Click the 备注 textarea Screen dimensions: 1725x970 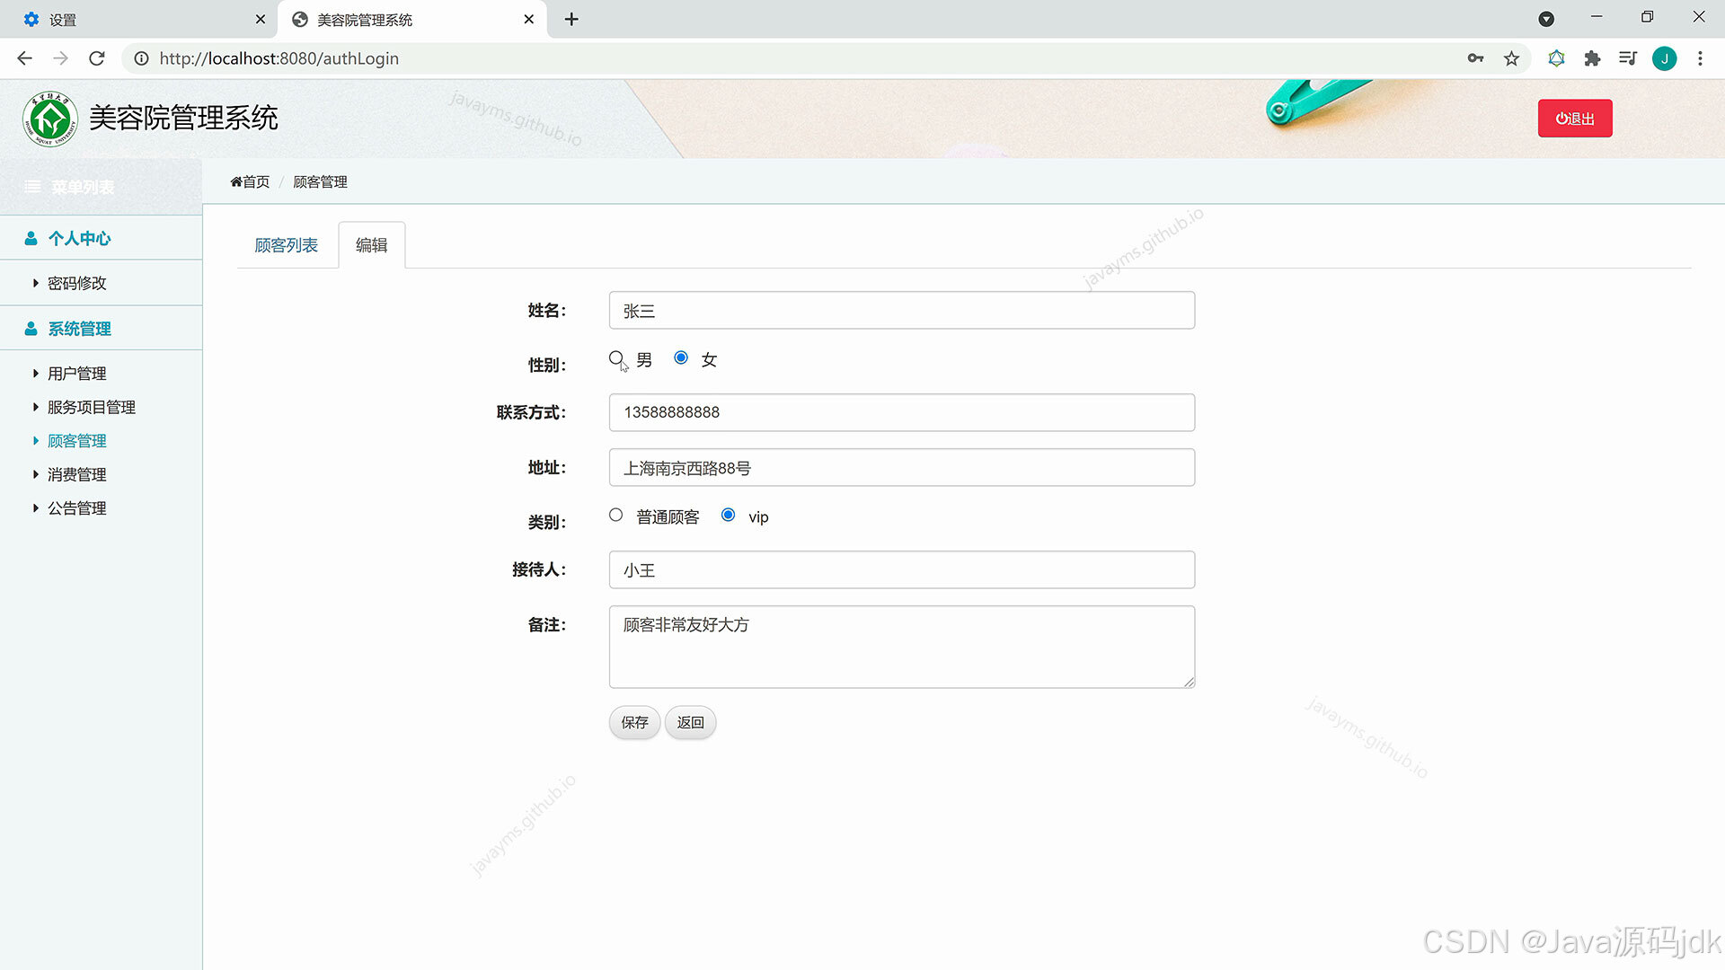point(902,647)
